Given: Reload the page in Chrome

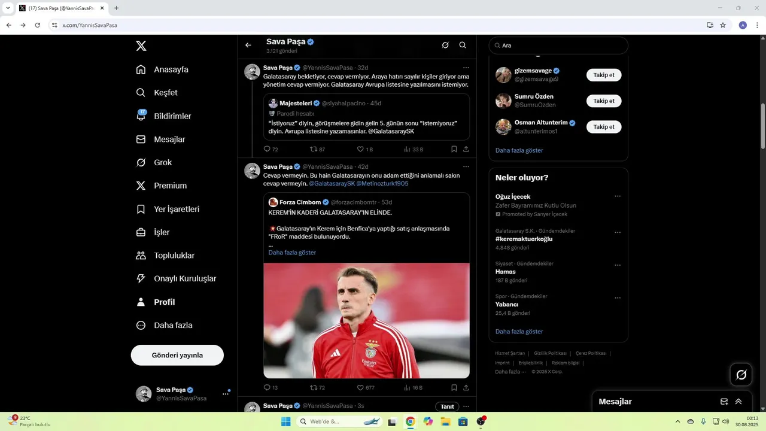Looking at the screenshot, I should (x=37, y=25).
